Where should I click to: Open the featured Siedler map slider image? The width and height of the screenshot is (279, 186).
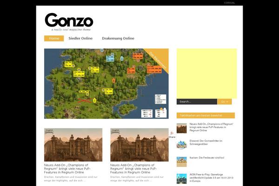pyautogui.click(x=106, y=84)
